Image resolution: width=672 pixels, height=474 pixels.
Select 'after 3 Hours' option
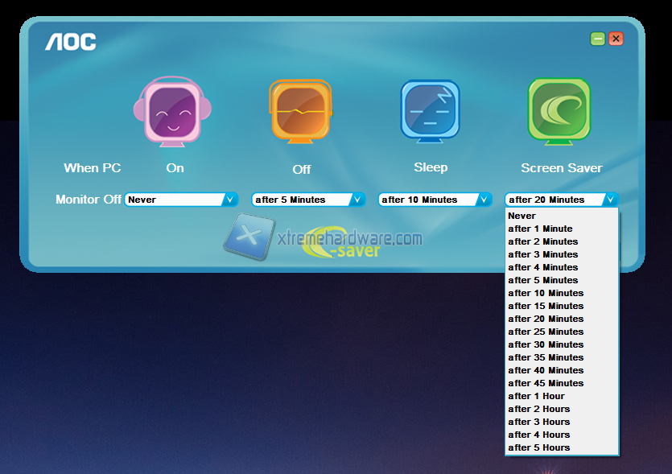pos(538,422)
